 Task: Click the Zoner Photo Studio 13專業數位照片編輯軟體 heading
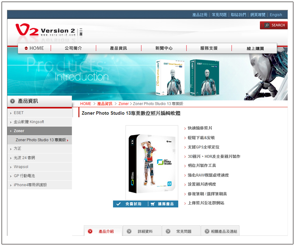131,113
